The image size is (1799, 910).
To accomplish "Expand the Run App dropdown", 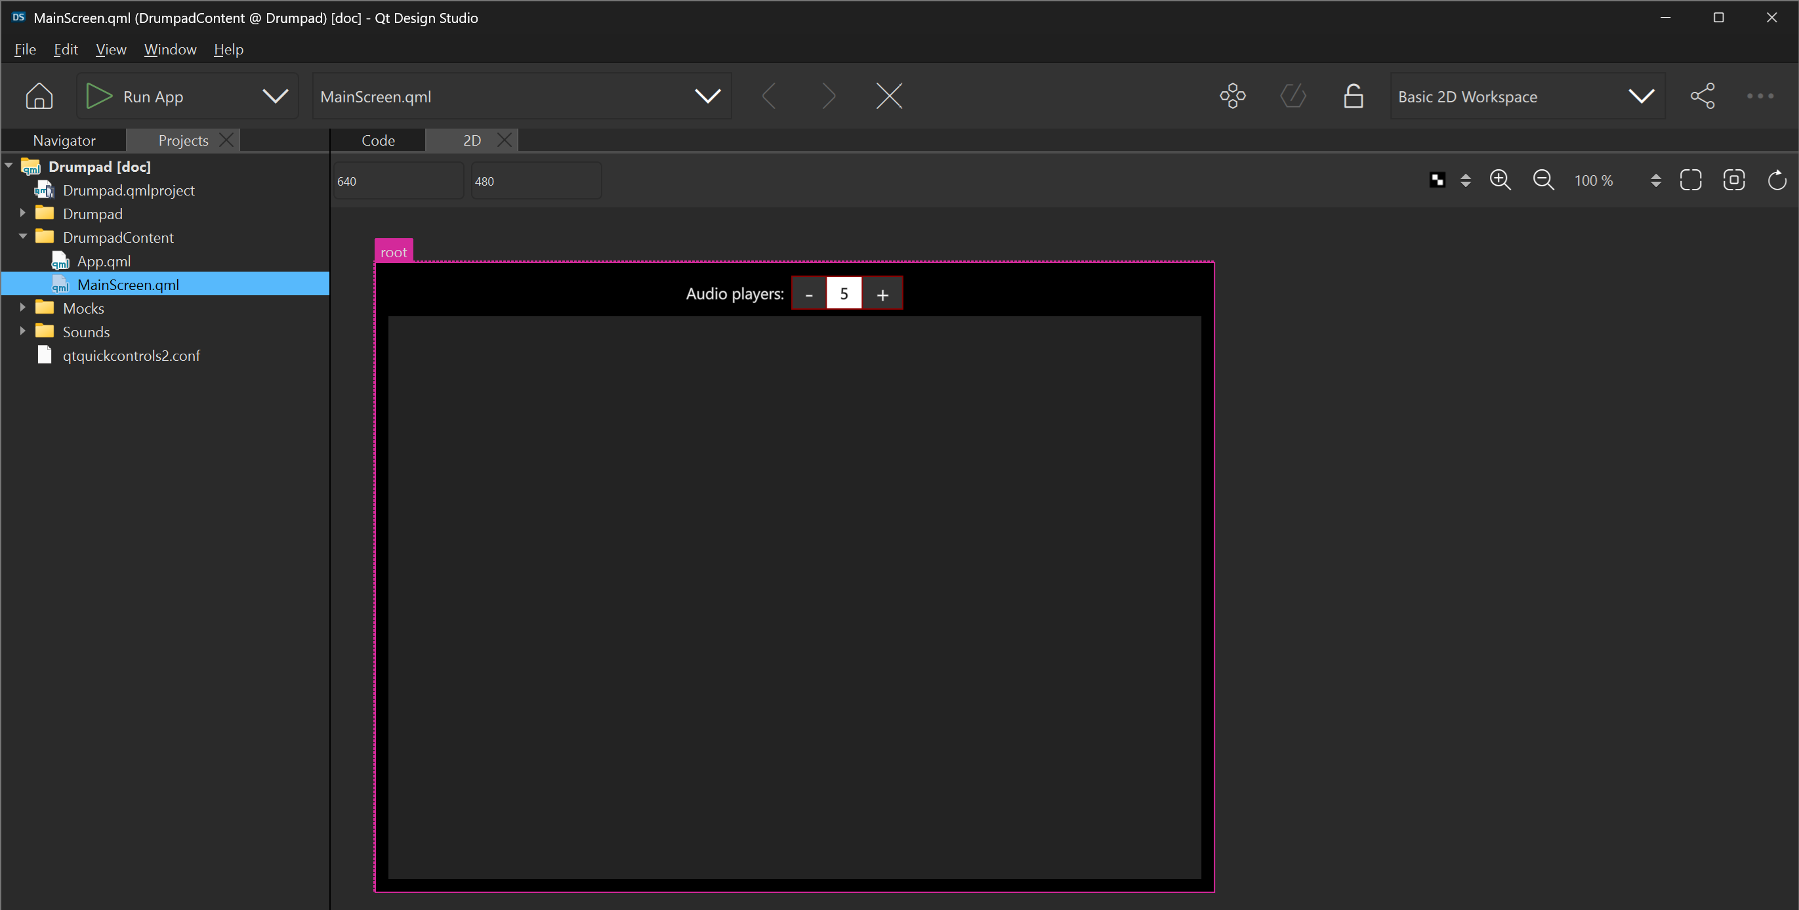I will tap(275, 96).
